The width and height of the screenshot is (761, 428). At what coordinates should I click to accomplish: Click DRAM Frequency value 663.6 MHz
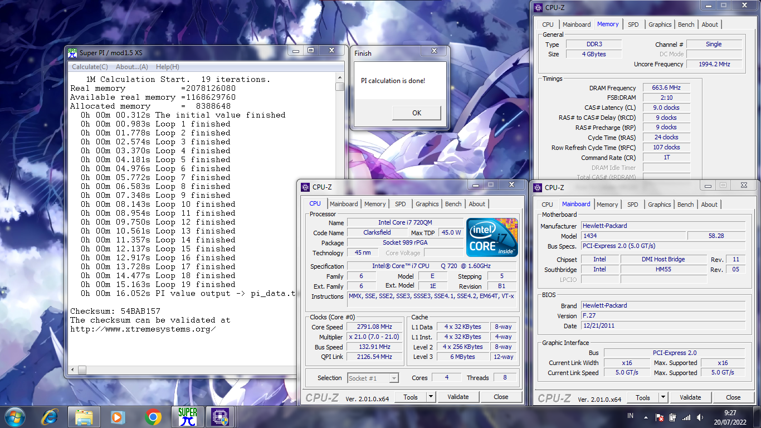click(666, 88)
